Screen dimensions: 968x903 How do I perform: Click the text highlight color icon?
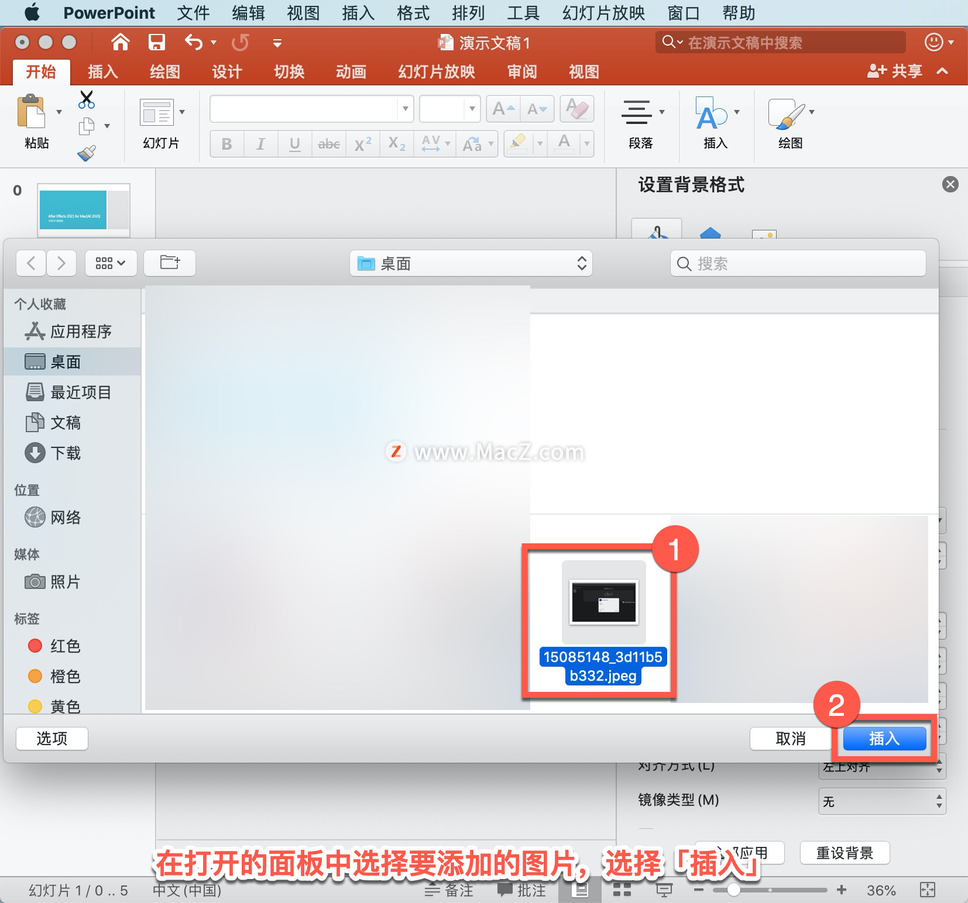tap(518, 143)
